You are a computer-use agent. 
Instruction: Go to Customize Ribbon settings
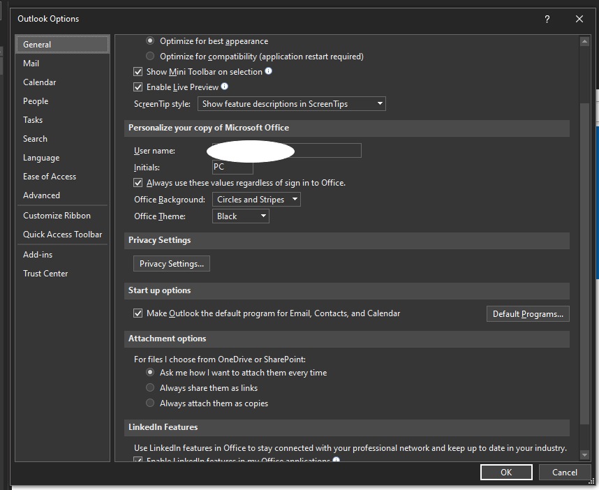[x=57, y=215]
